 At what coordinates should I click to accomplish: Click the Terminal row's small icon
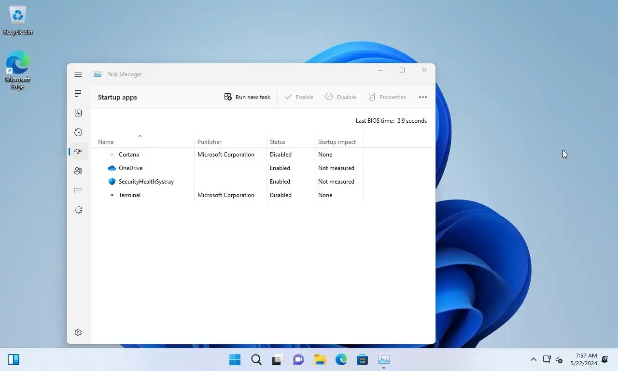tap(112, 195)
